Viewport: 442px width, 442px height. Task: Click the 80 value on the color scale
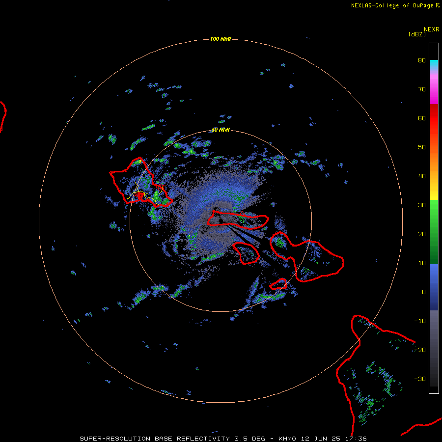[422, 60]
